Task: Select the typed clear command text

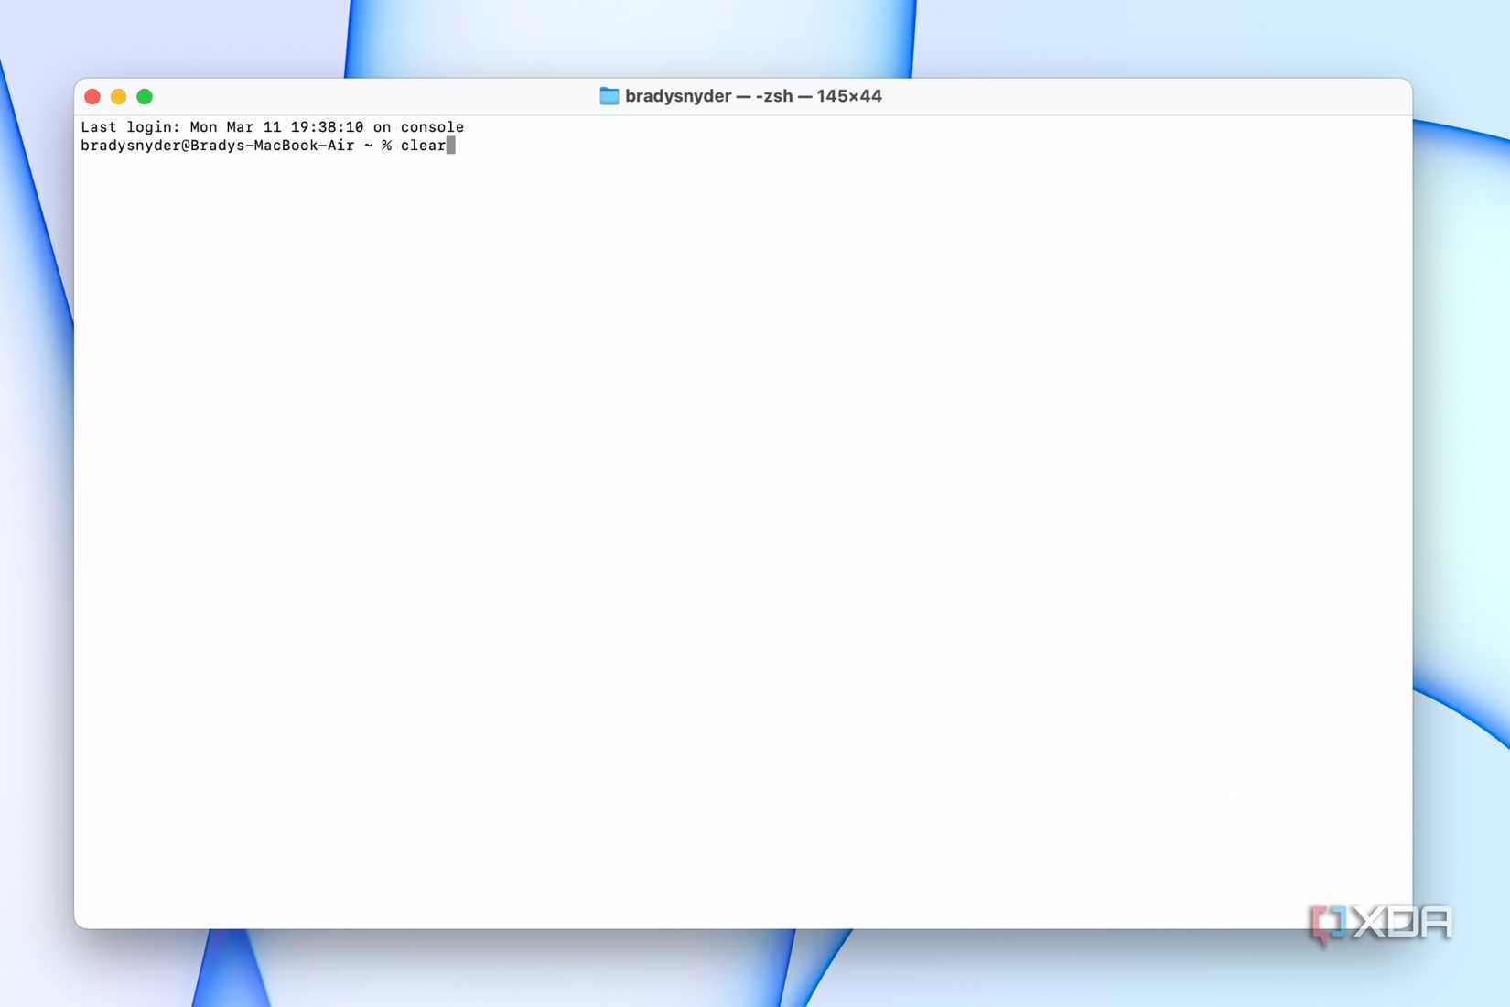Action: [x=421, y=146]
